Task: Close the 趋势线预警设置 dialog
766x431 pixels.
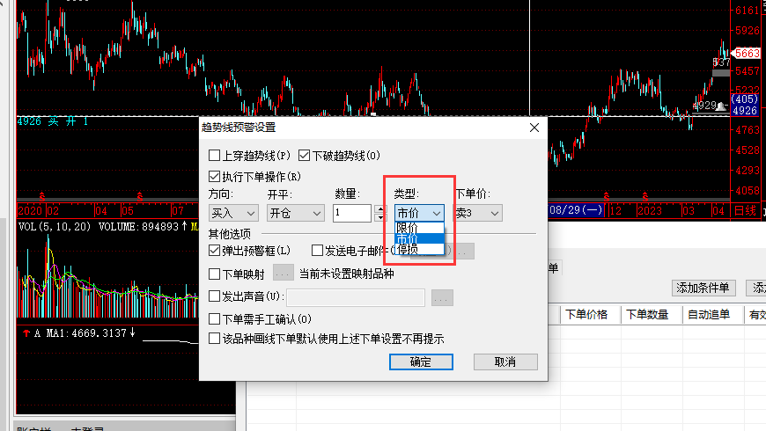Action: pyautogui.click(x=534, y=128)
